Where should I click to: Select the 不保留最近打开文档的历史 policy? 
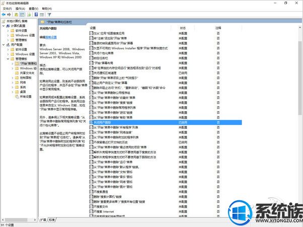click(x=111, y=142)
